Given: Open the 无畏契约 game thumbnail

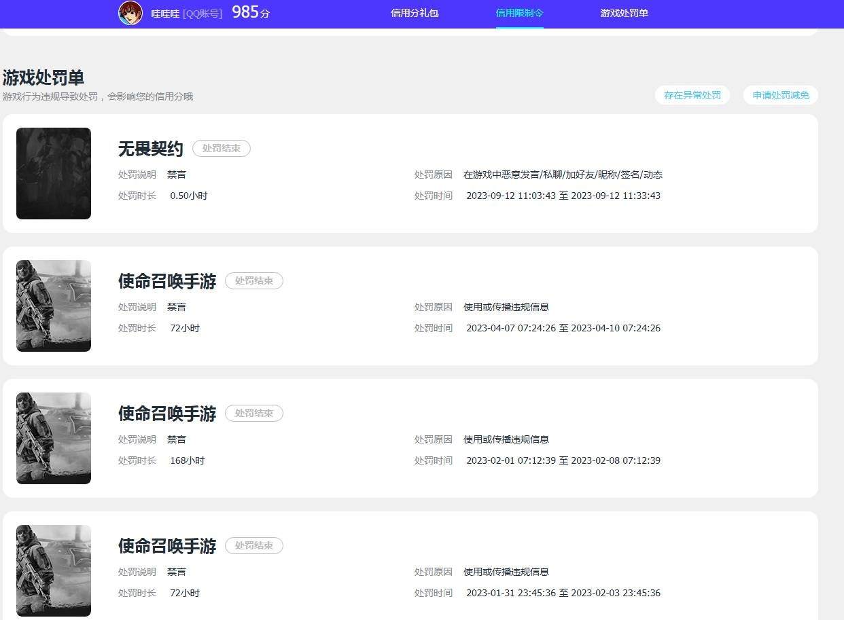Looking at the screenshot, I should pyautogui.click(x=54, y=173).
